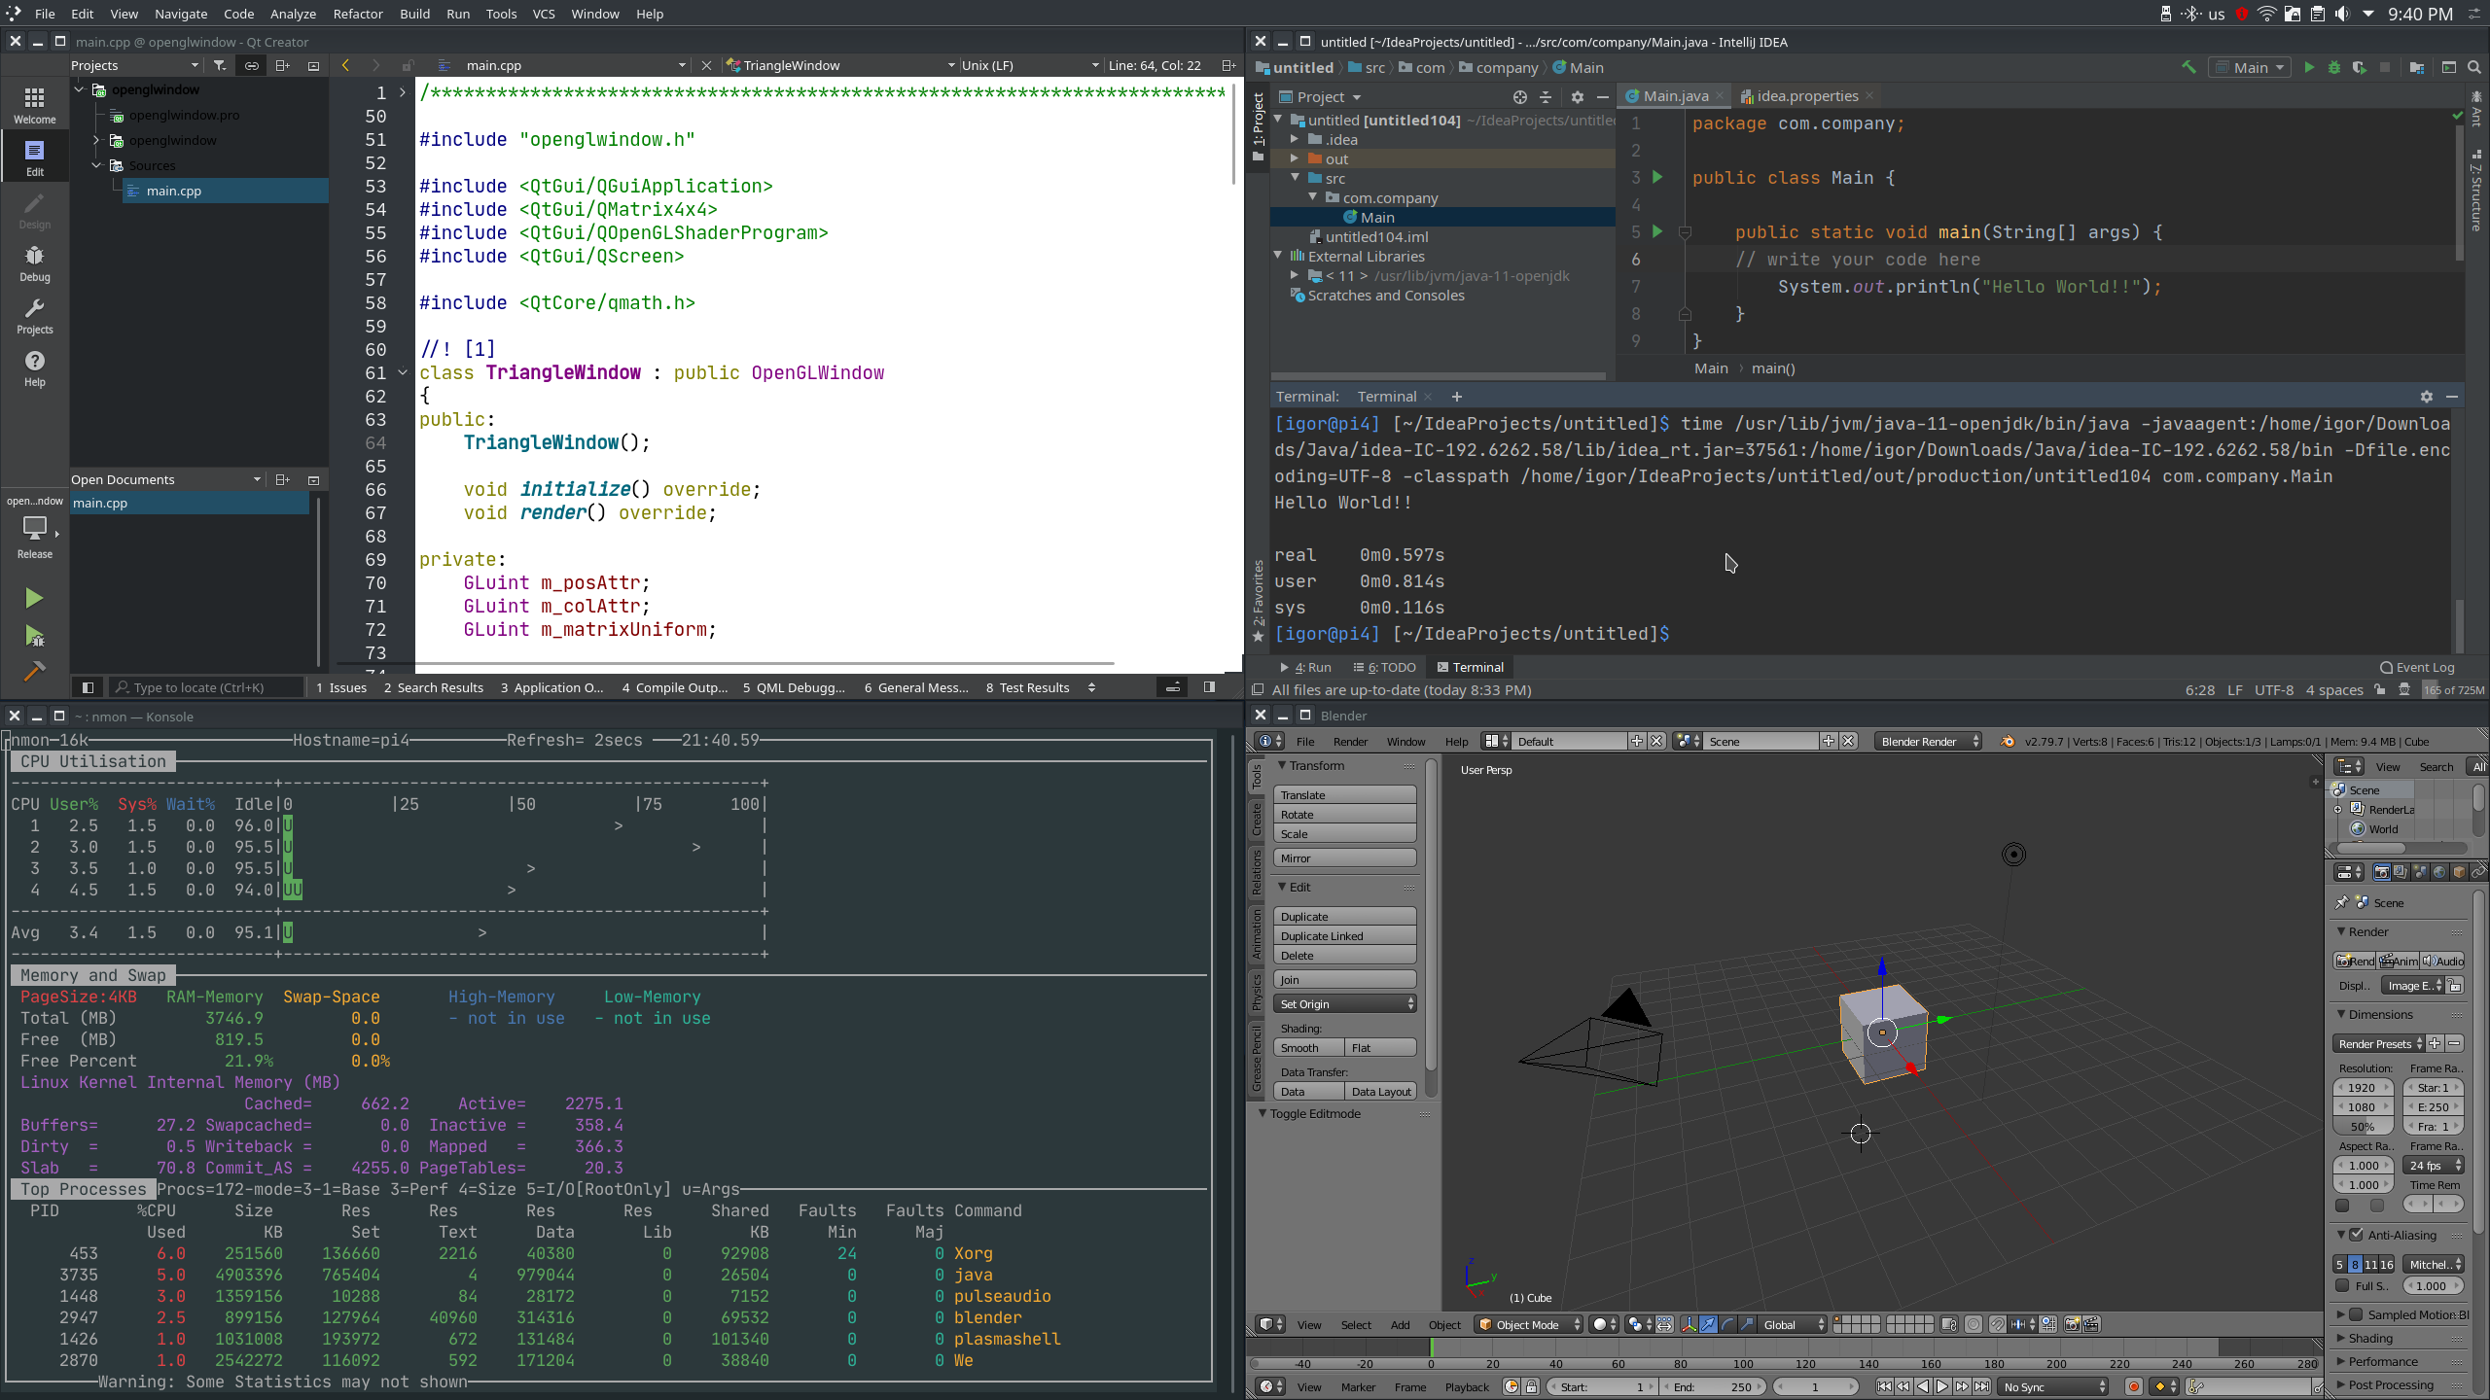Click the record keyframe button in Blender timeline
This screenshot has height=1400, width=2490.
[2134, 1386]
